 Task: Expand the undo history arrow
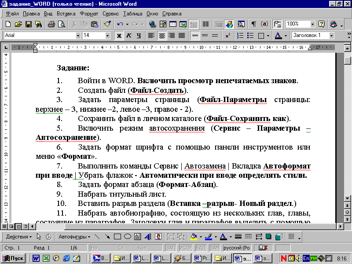127,24
